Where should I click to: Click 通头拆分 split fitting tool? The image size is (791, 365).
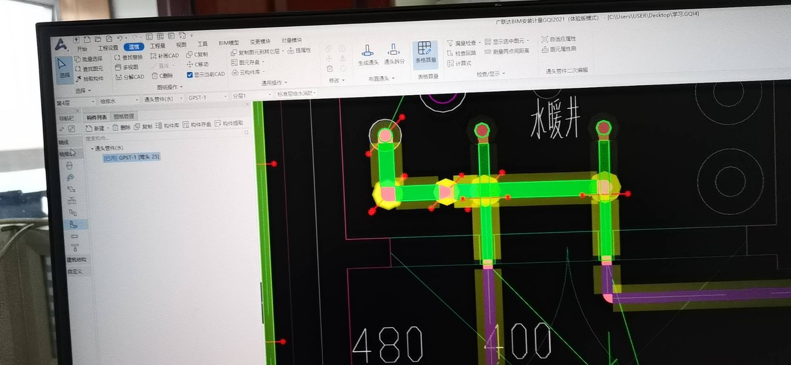(394, 54)
